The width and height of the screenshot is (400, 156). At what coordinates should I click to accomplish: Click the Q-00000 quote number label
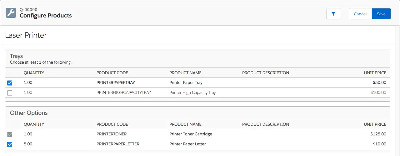28,10
